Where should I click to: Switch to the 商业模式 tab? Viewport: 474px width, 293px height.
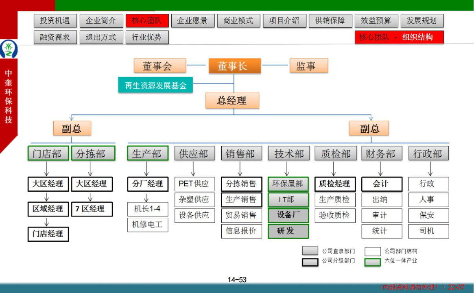tap(238, 21)
